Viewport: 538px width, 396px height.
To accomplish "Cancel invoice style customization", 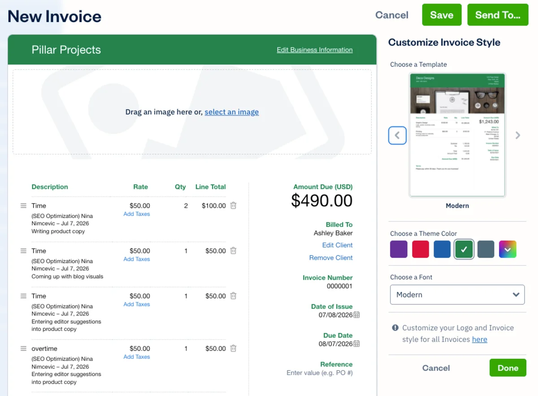I will (x=436, y=368).
